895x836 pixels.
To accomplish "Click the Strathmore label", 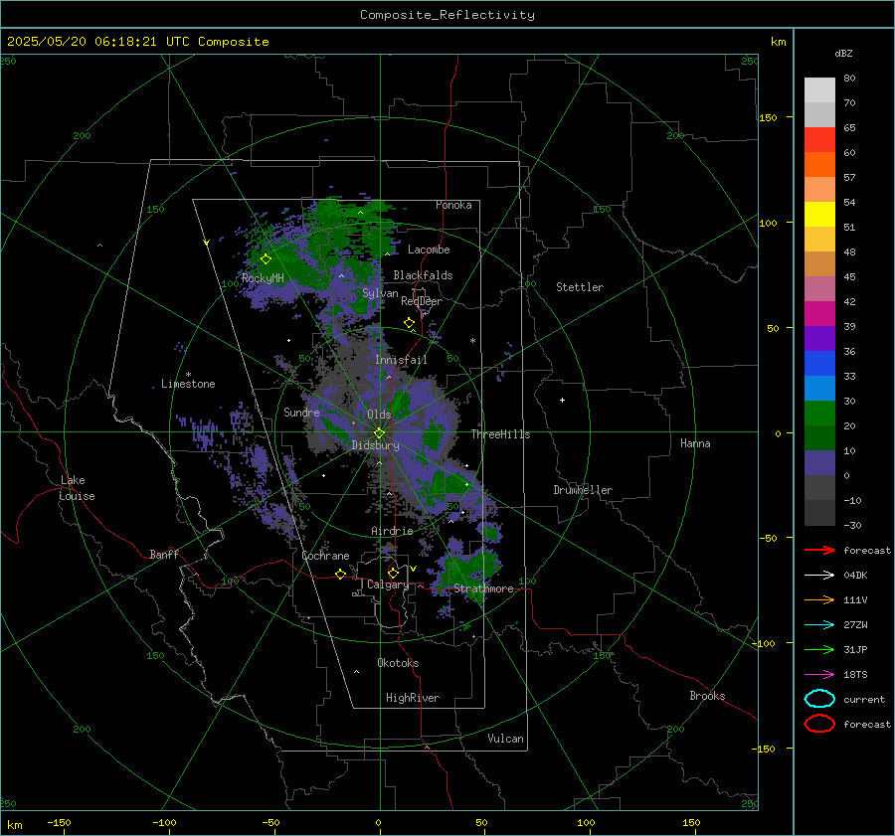I will click(x=483, y=588).
